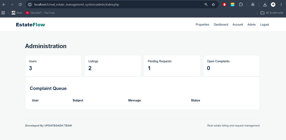Open Dashboard in the navigation bar
The image size is (286, 140).
click(221, 24)
